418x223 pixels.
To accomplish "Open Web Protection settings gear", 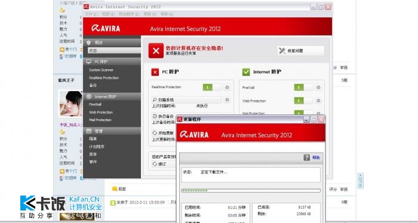I will pos(318,101).
